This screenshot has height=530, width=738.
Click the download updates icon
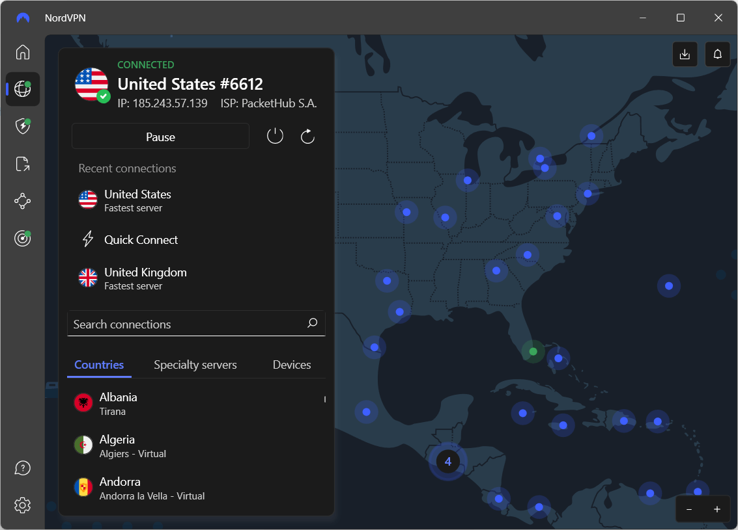(685, 55)
